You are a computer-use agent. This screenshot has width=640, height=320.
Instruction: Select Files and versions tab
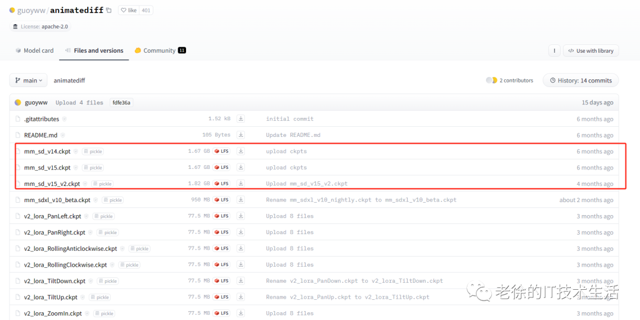tap(94, 50)
